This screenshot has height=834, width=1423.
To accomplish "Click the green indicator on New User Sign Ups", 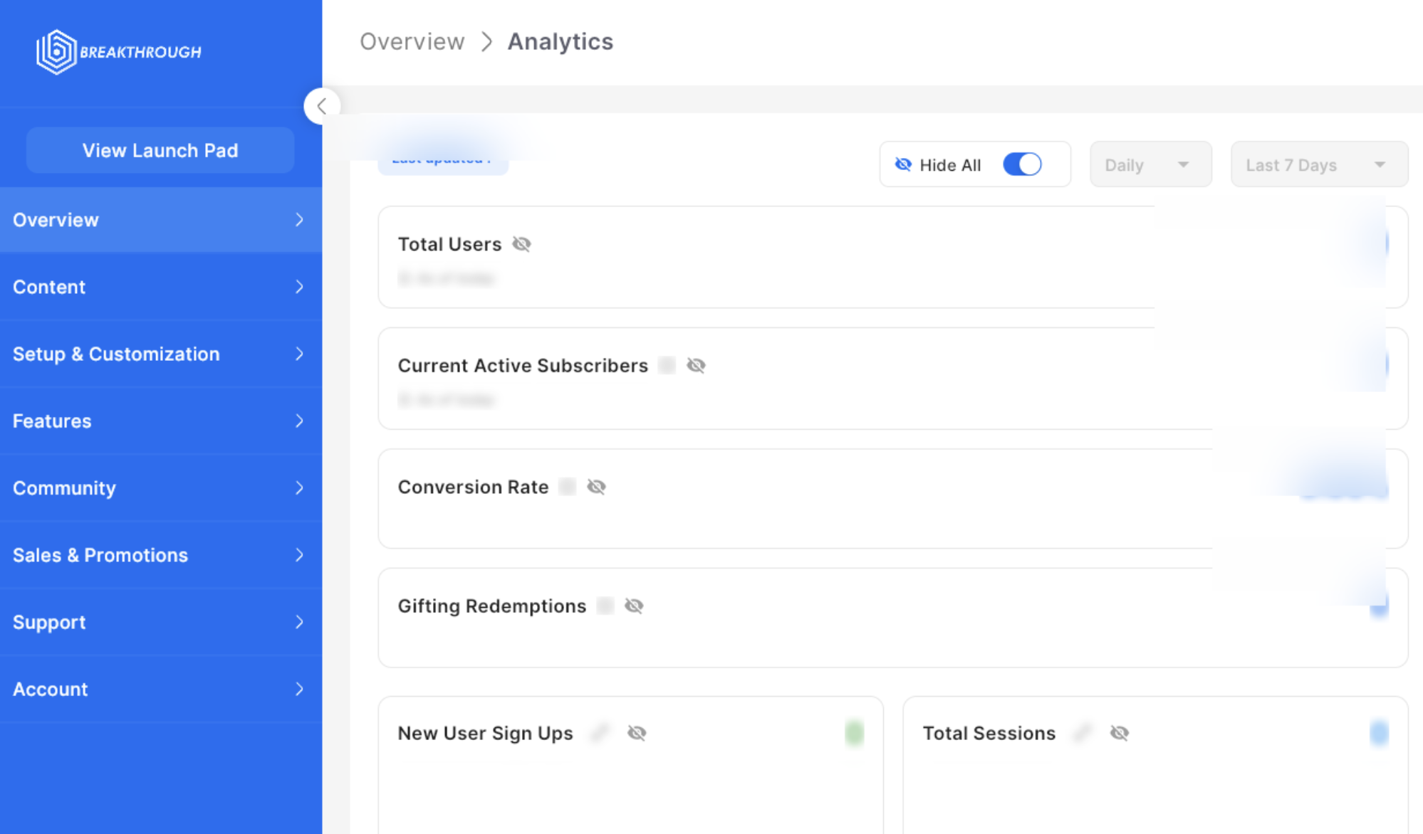I will point(854,733).
